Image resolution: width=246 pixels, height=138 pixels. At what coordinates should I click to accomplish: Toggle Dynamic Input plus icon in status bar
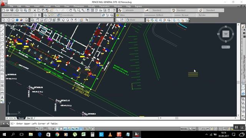[77, 129]
